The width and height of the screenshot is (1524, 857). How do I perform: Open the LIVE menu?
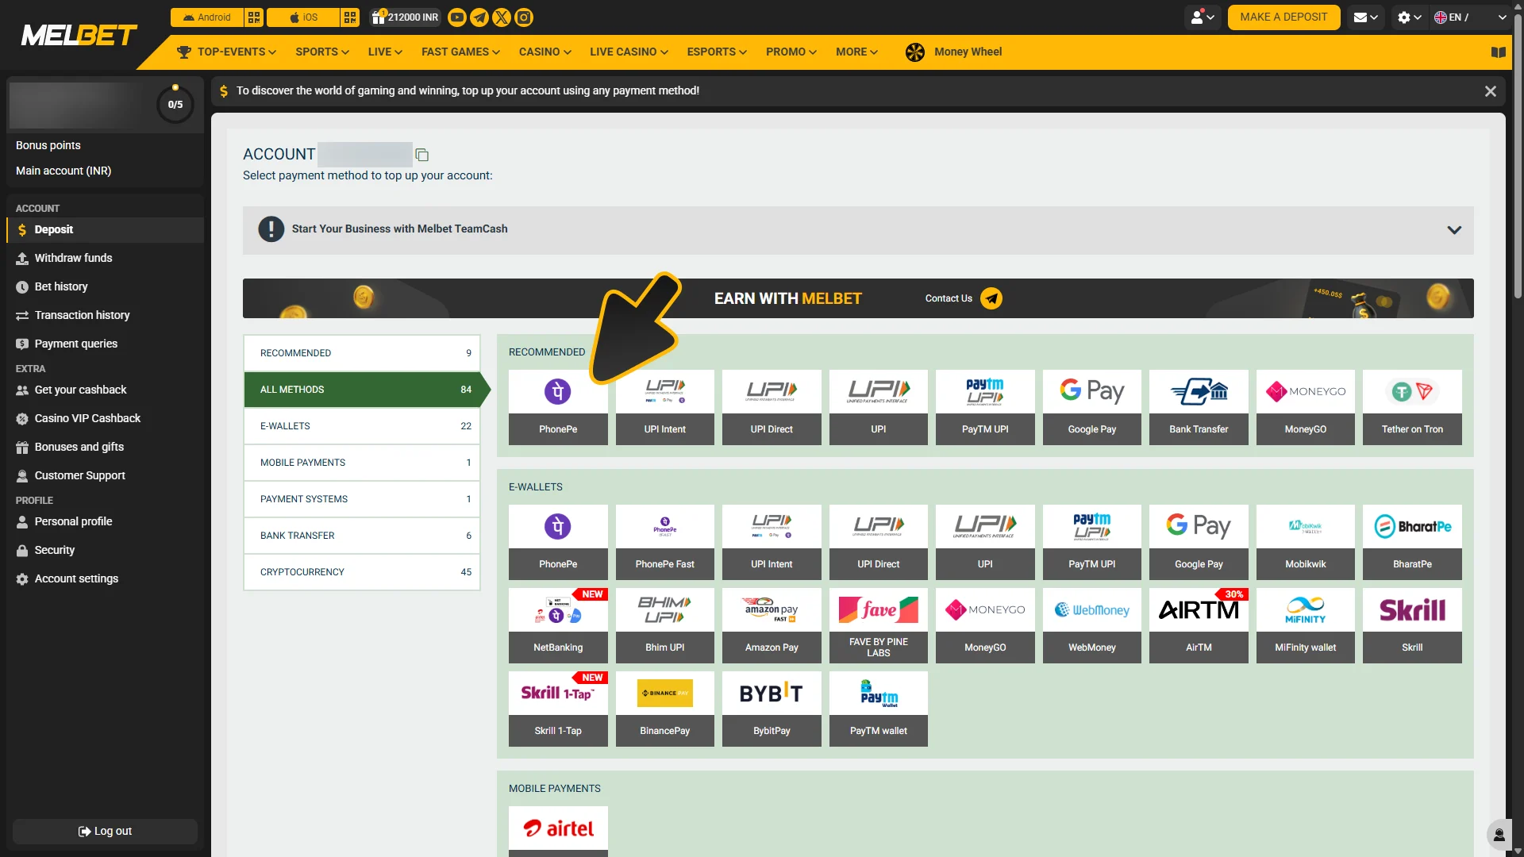click(385, 52)
